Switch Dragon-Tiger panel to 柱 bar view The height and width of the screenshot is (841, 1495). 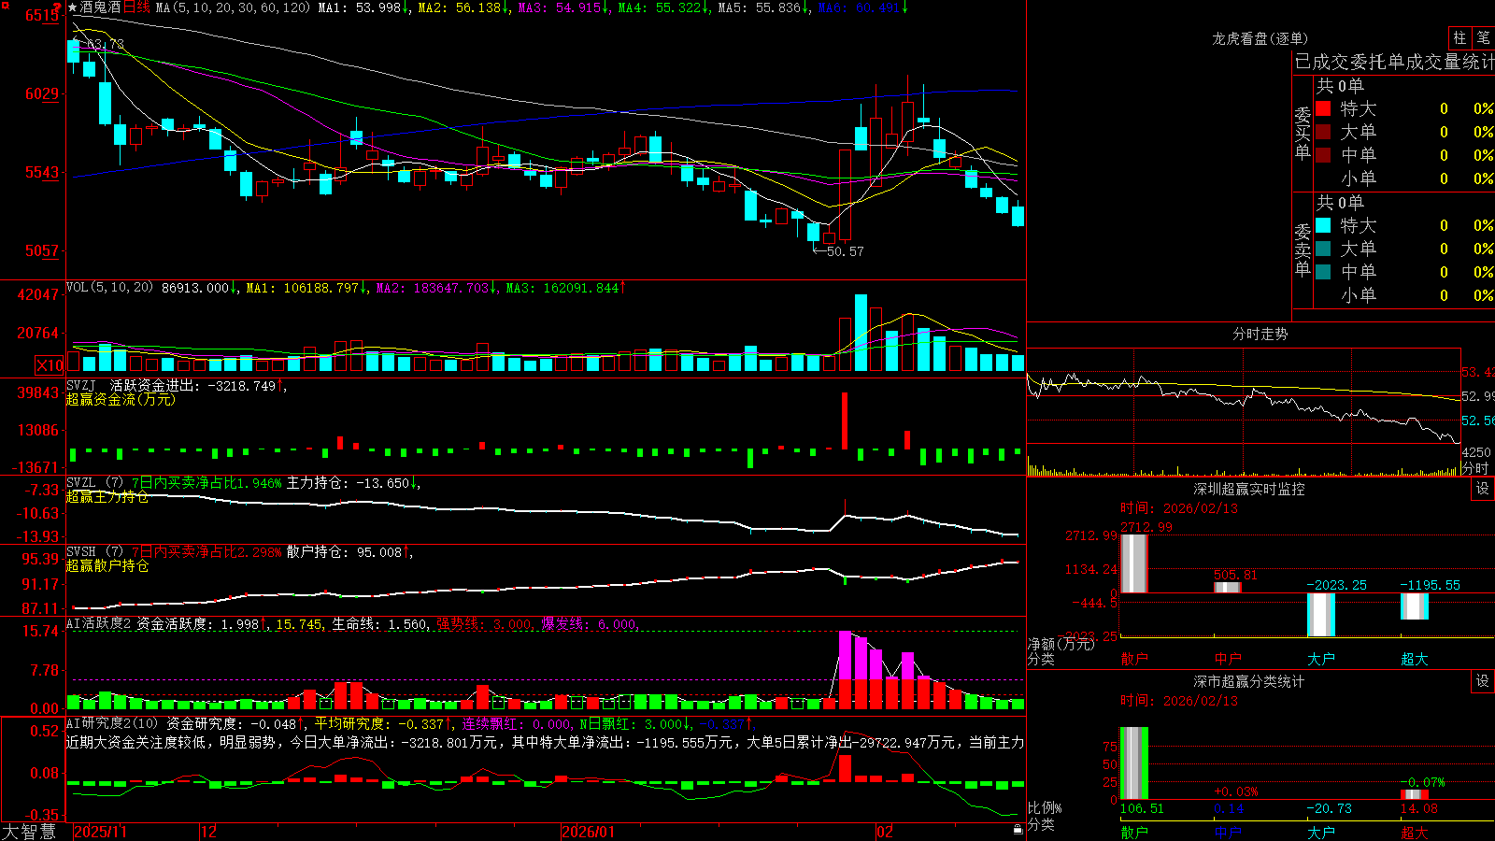pyautogui.click(x=1459, y=37)
